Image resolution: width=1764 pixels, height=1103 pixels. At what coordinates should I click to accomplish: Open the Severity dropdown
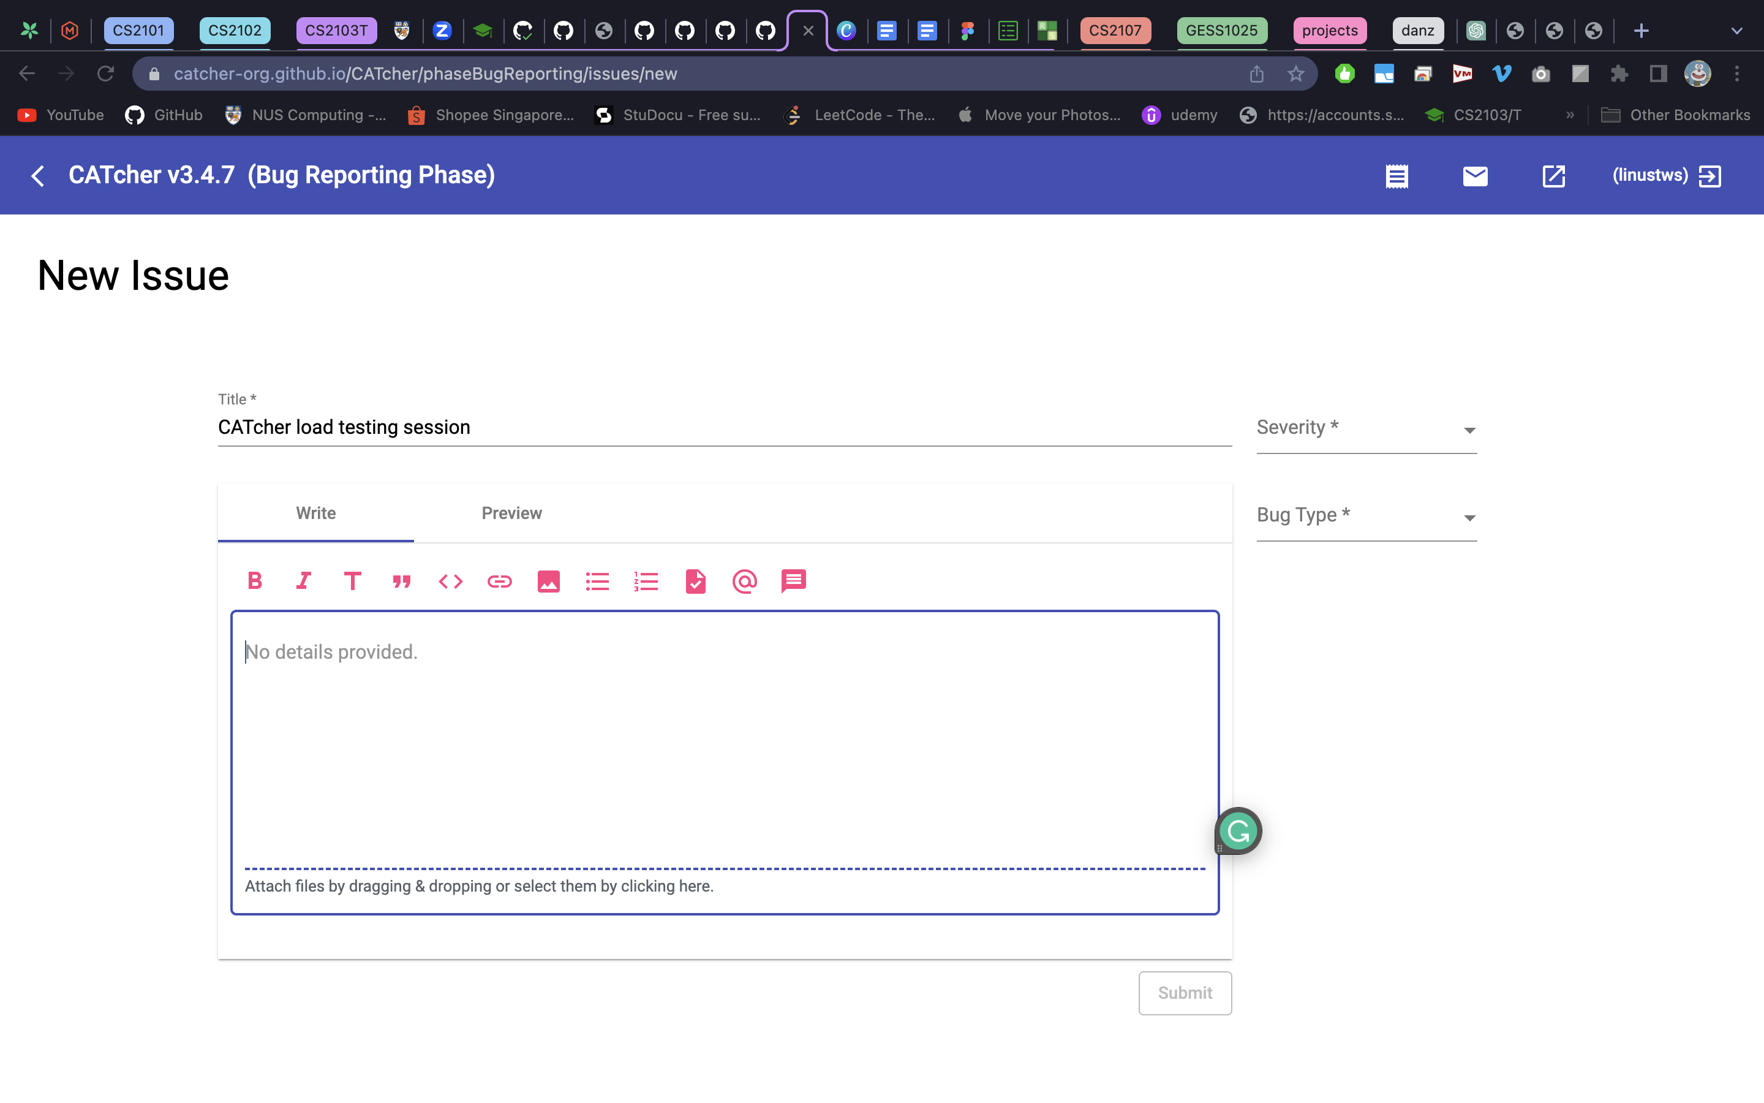tap(1366, 429)
